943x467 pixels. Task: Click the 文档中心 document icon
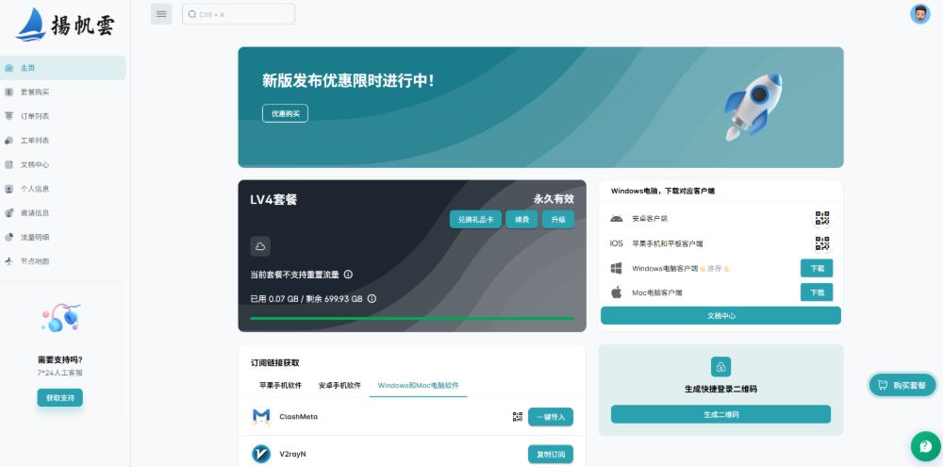click(x=8, y=164)
